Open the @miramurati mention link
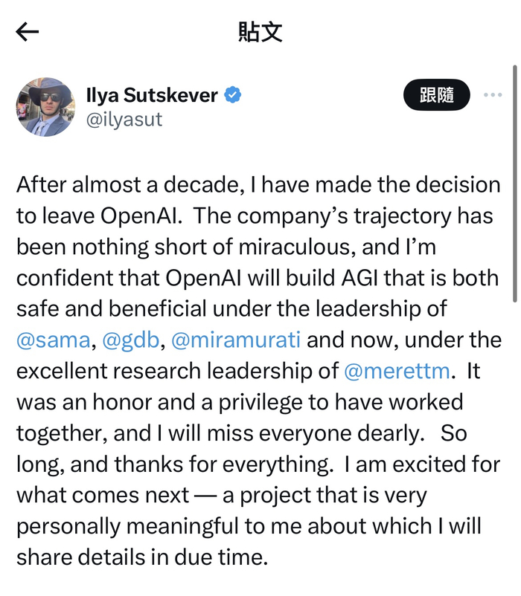This screenshot has height=596, width=521. [236, 340]
